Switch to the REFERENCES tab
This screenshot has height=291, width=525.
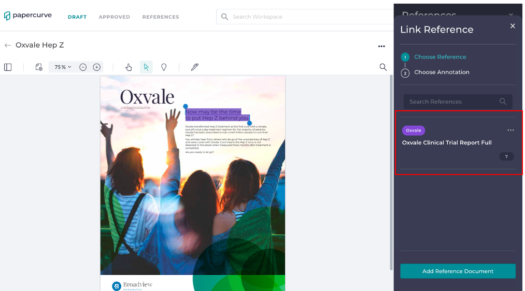[x=161, y=17]
